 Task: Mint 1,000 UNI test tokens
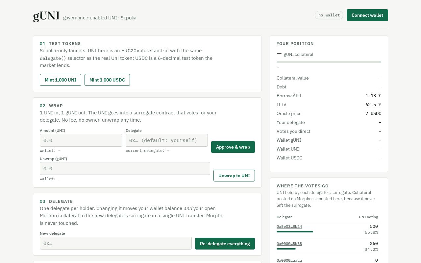pyautogui.click(x=61, y=80)
